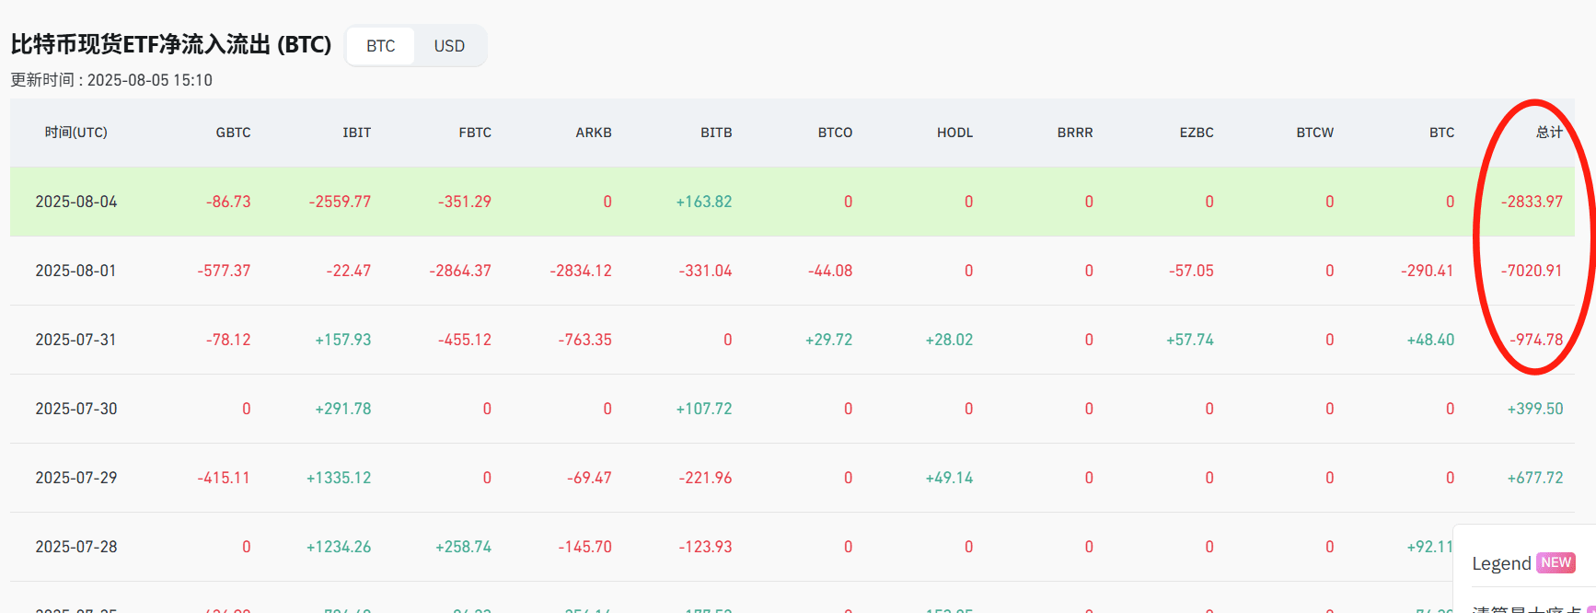Click the BITB value +163.82
1596x613 pixels.
(x=704, y=202)
